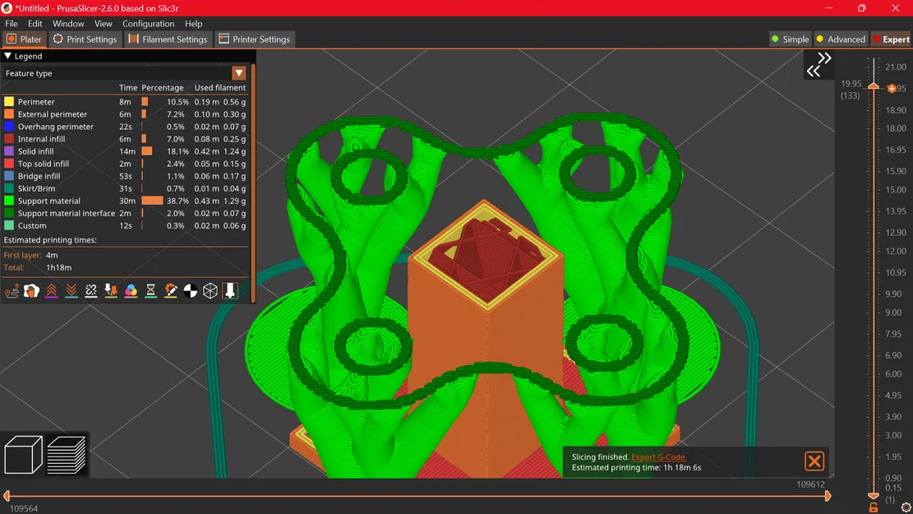Image resolution: width=913 pixels, height=514 pixels.
Task: Click horizontal move slider right thumb
Action: pos(828,496)
